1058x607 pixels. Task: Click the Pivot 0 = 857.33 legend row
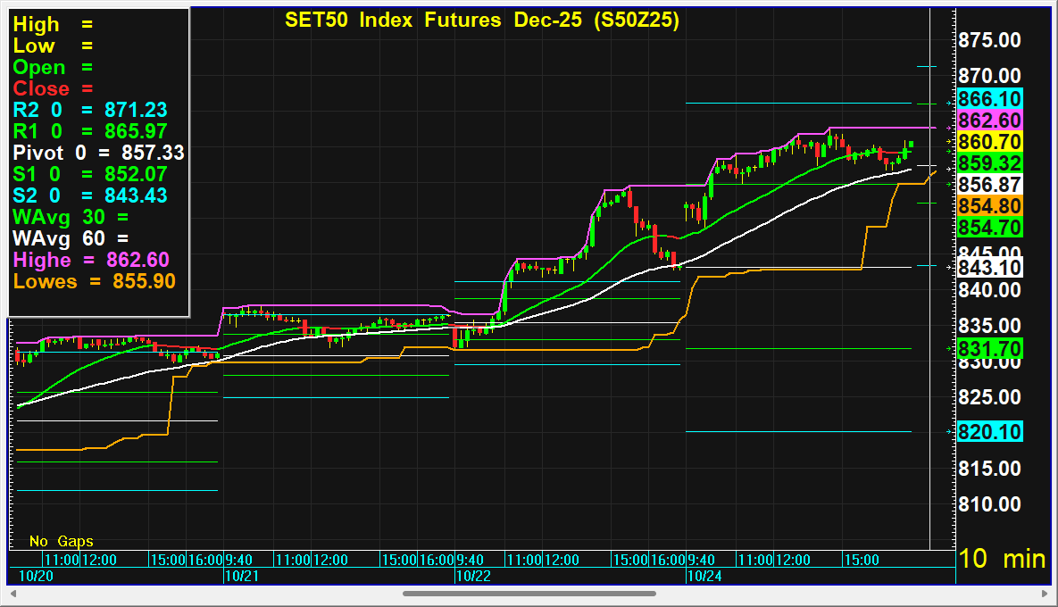point(98,153)
